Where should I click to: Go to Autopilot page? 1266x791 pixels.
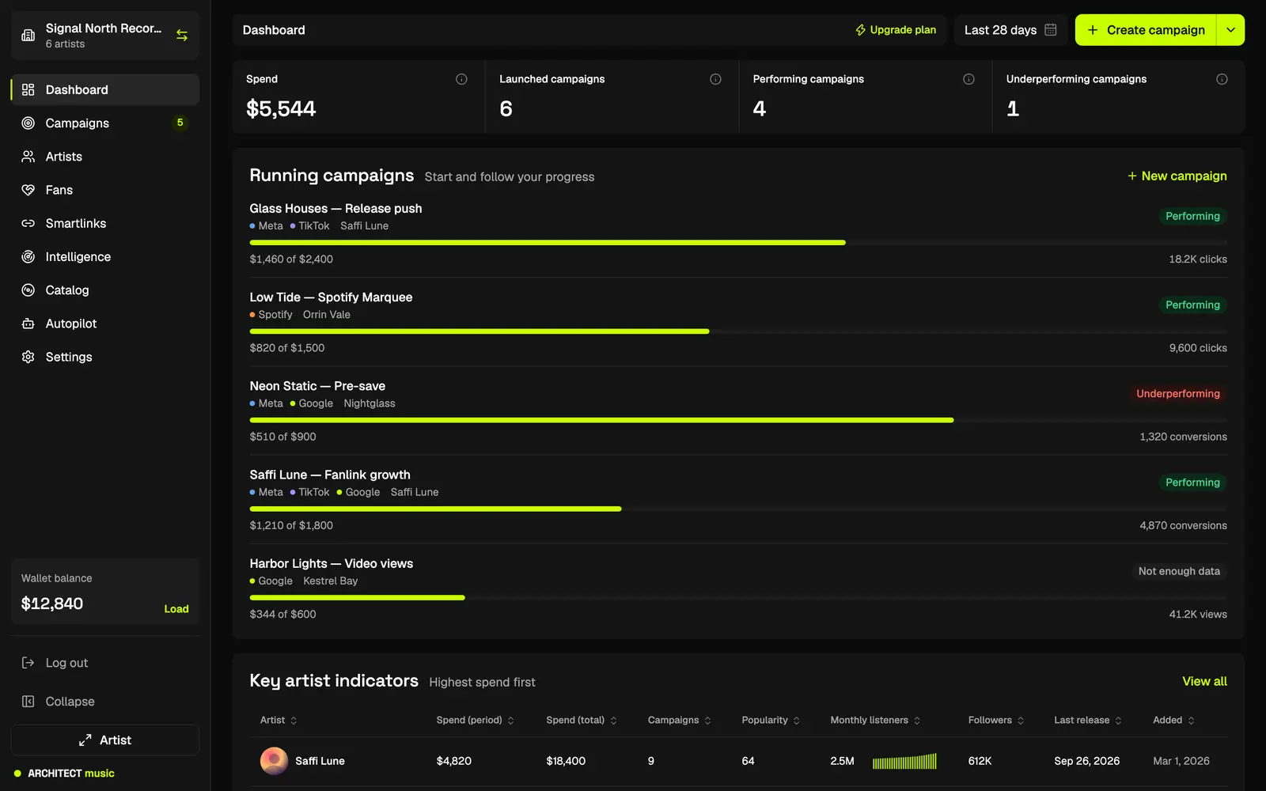tap(105, 324)
